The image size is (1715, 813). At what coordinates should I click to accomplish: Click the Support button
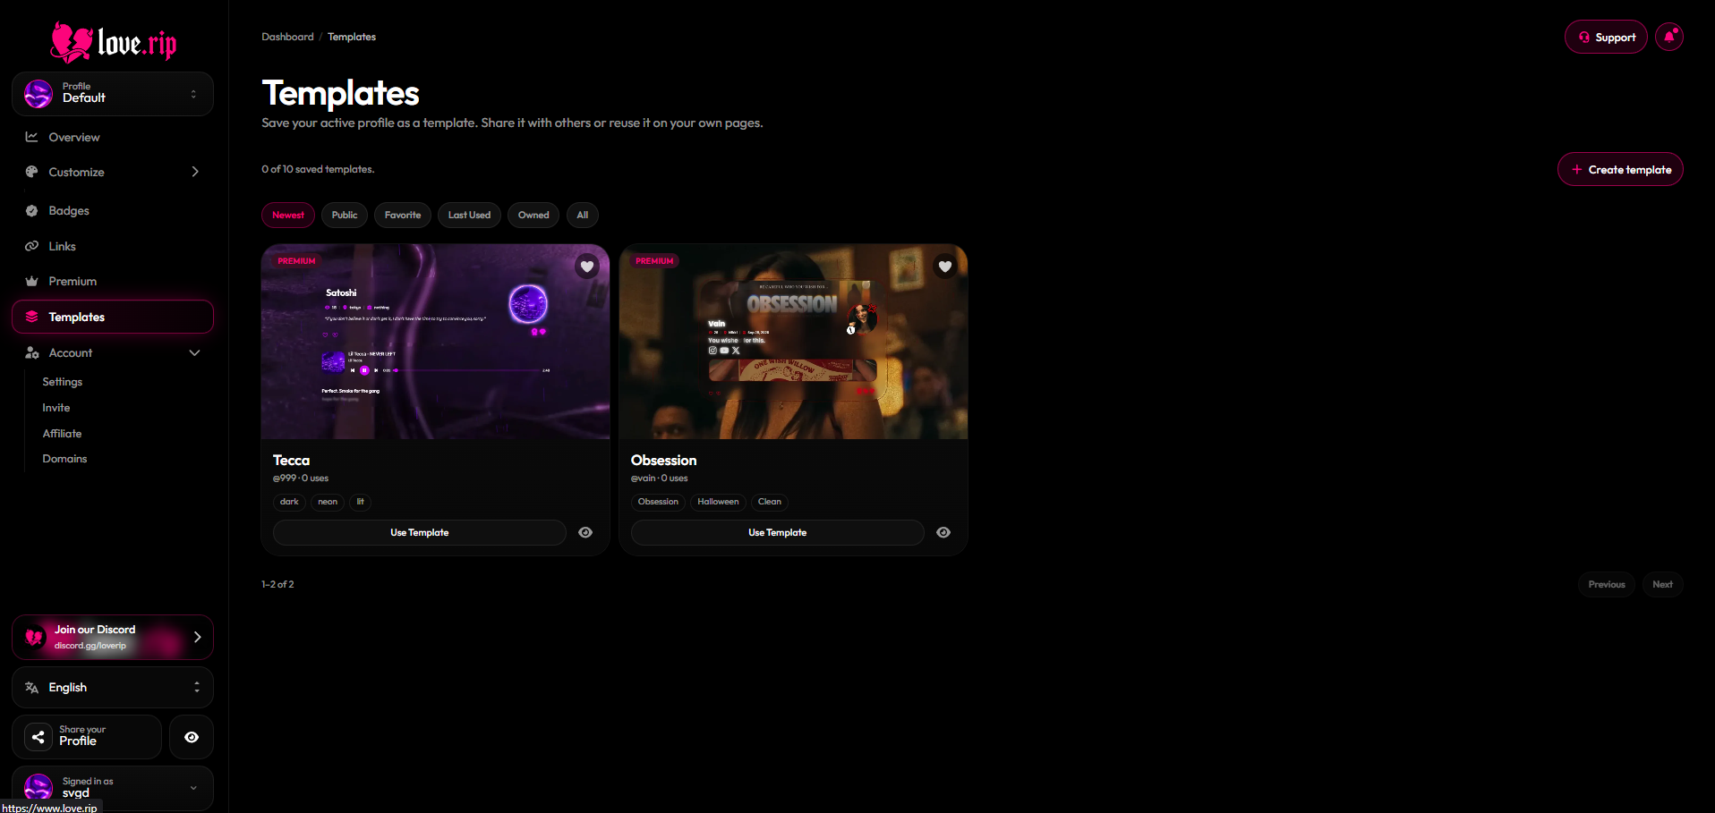click(x=1606, y=37)
